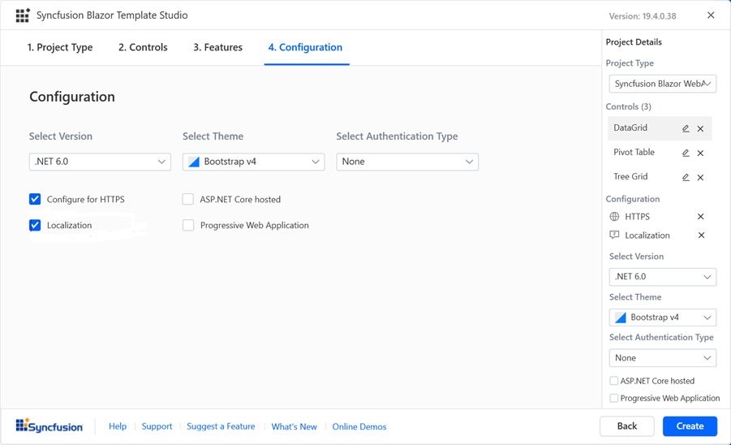Remove Tree Grid from controls list
The image size is (731, 445).
pyautogui.click(x=701, y=177)
